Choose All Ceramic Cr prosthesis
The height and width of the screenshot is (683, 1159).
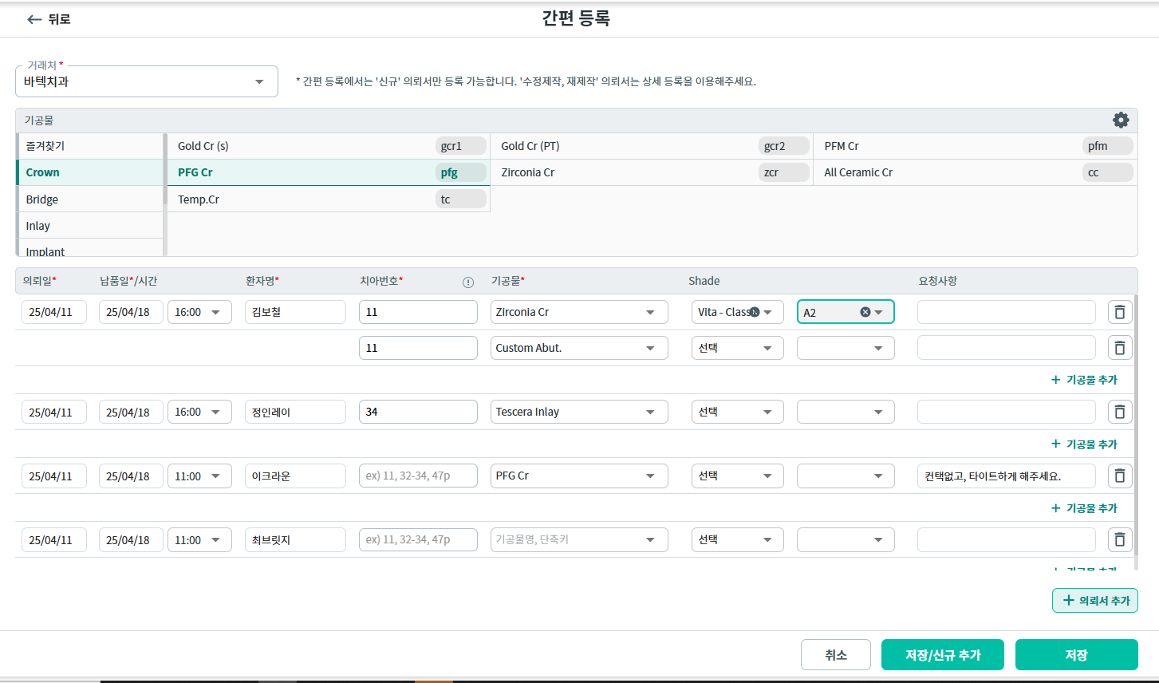click(x=976, y=172)
